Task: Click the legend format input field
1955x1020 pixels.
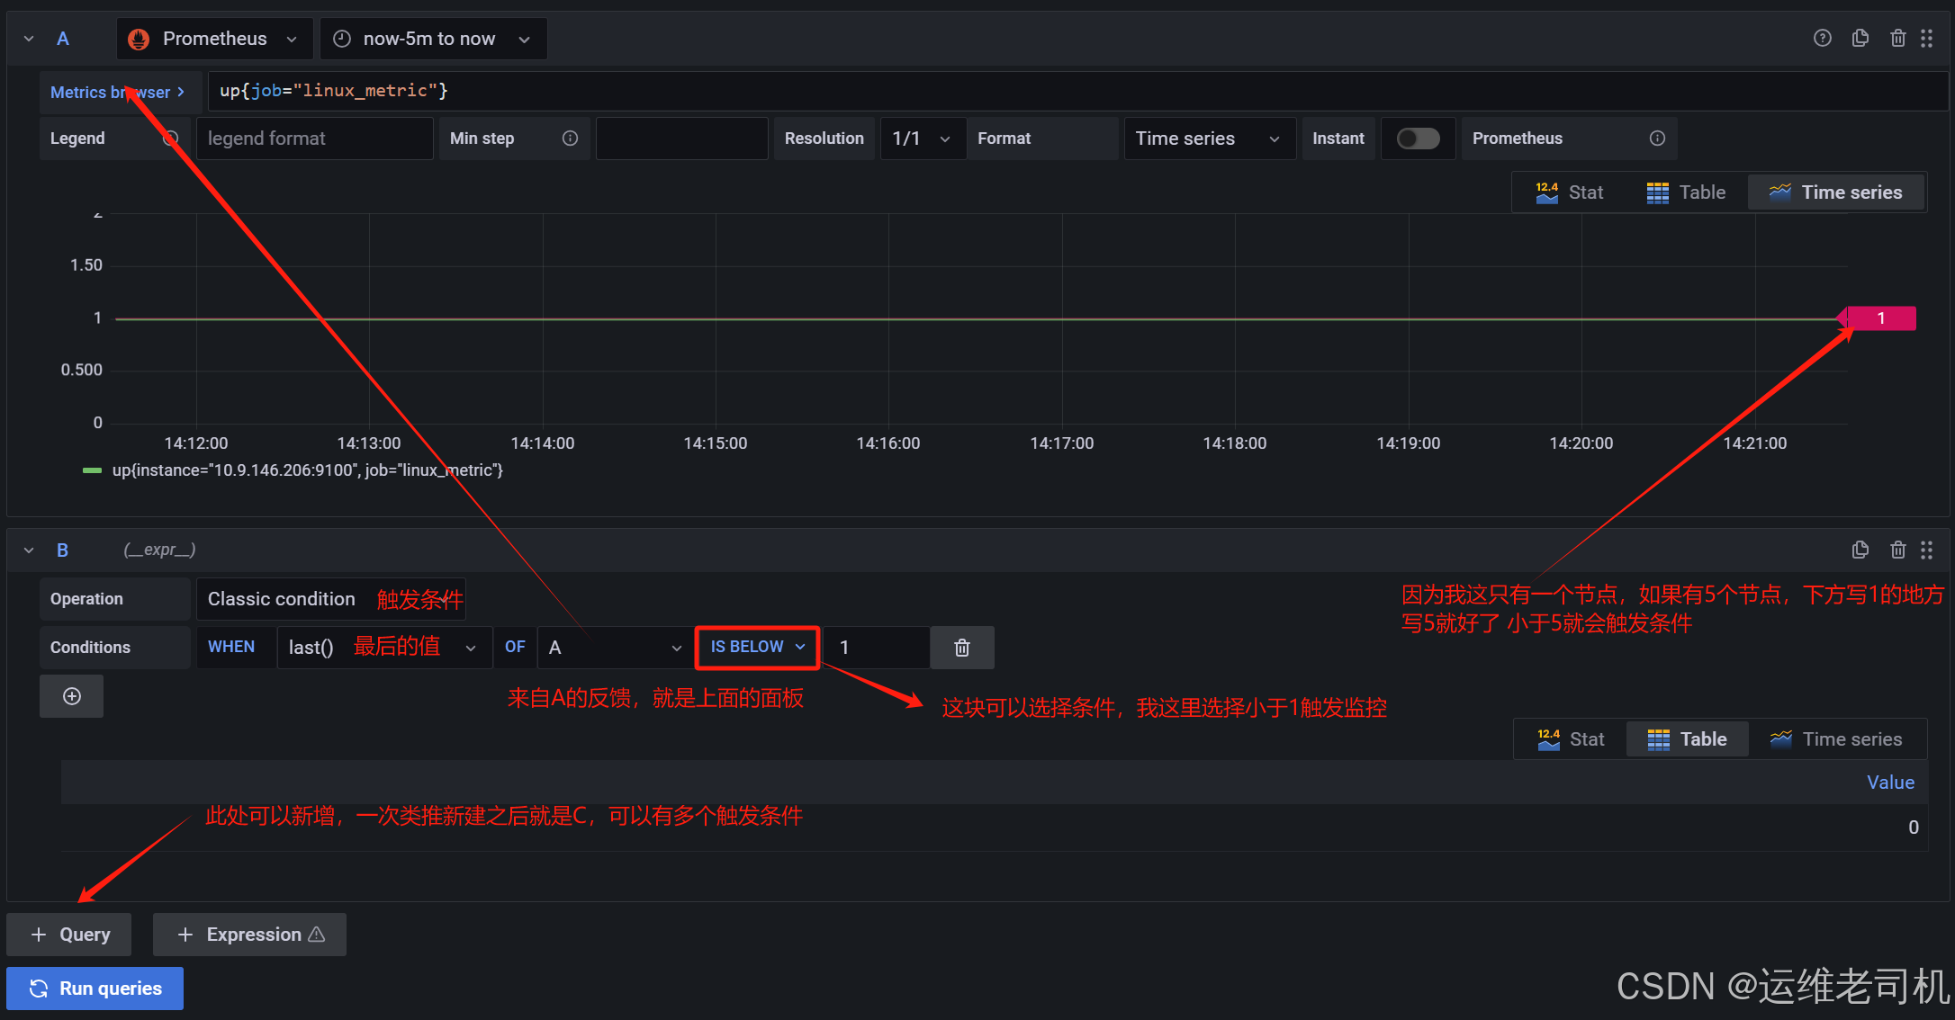Action: 314,139
